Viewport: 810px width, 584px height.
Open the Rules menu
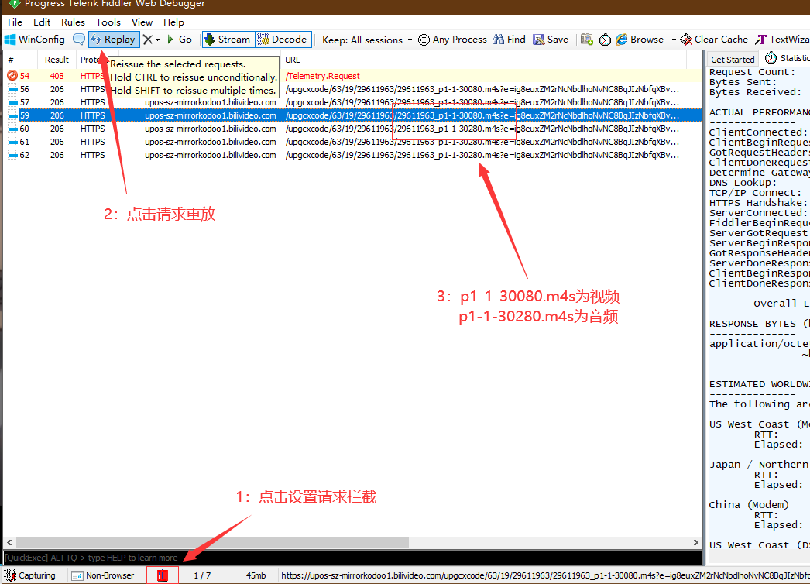point(73,22)
